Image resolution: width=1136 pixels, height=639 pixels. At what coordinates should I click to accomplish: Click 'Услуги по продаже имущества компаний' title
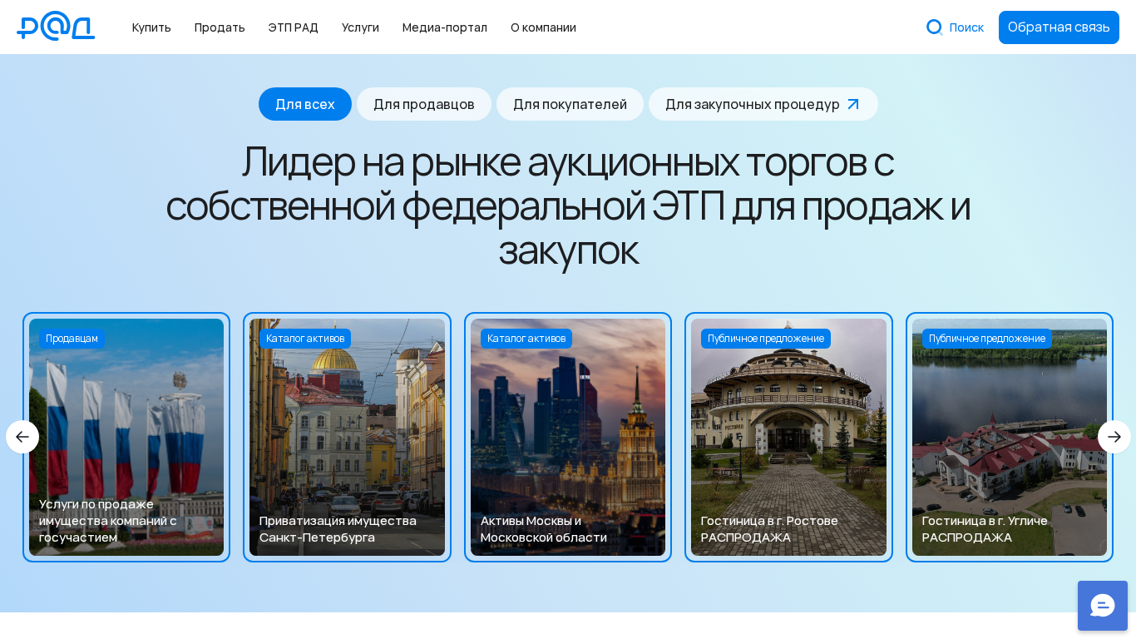click(x=108, y=521)
